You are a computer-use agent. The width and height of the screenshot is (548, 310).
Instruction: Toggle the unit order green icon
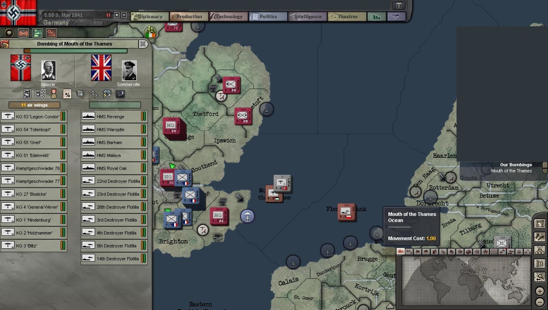coord(37,33)
